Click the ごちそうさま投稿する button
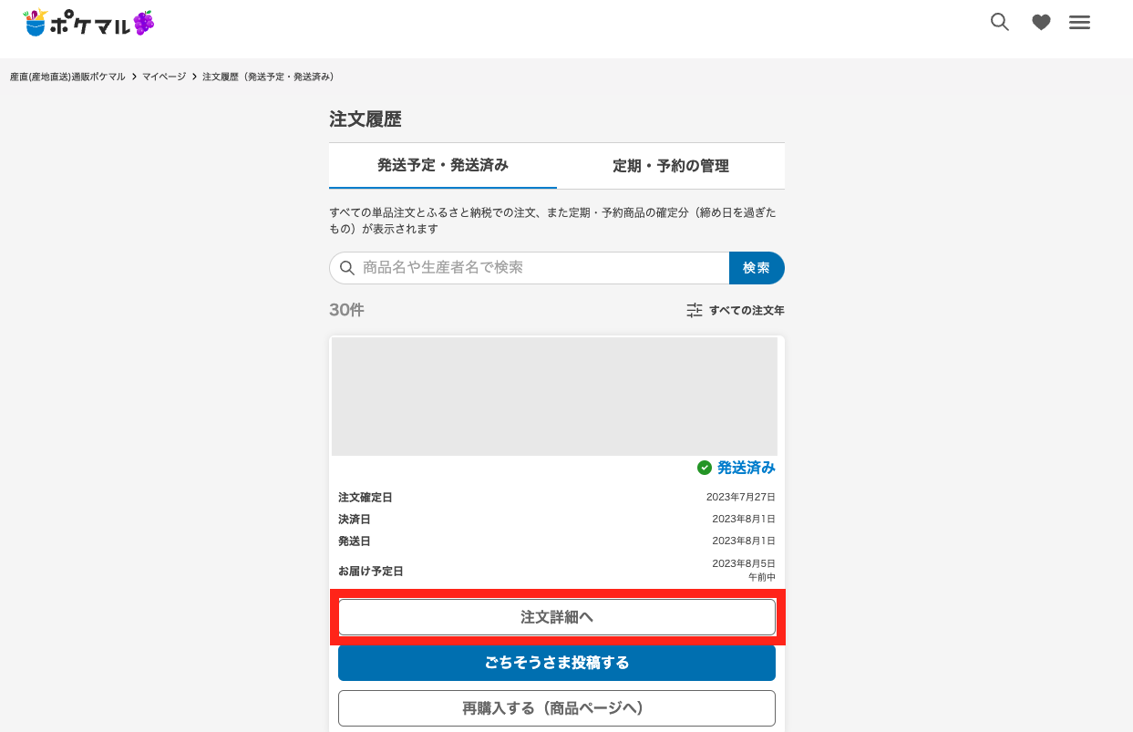The width and height of the screenshot is (1133, 732). point(556,663)
